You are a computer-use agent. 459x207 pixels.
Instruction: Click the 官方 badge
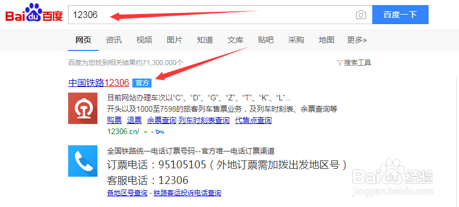[142, 83]
